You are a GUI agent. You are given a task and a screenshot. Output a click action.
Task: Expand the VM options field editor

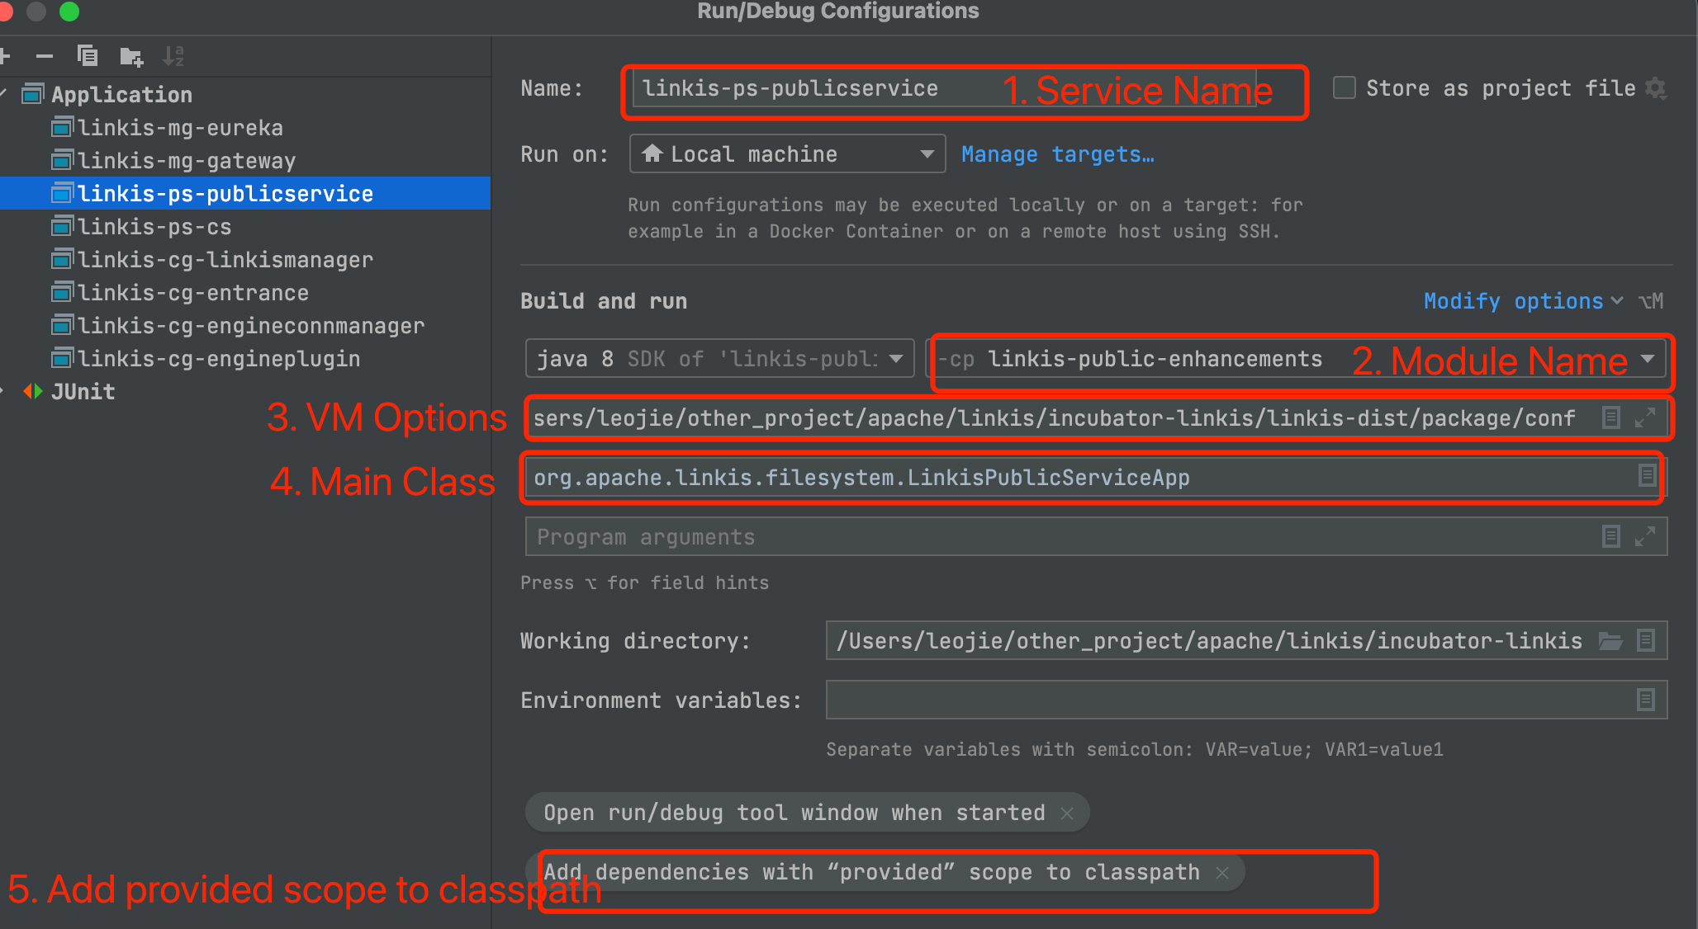point(1644,417)
